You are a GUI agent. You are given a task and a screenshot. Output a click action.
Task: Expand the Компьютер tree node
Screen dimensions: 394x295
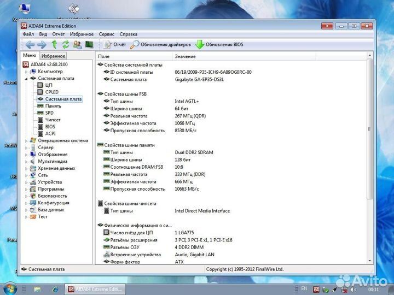pos(26,72)
